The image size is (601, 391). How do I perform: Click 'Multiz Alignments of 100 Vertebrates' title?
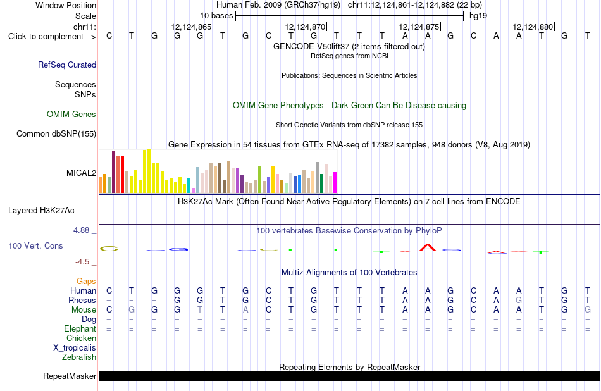click(x=349, y=273)
